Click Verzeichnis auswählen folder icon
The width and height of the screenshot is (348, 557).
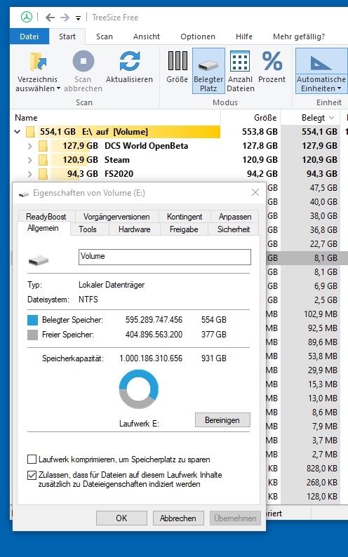38,62
